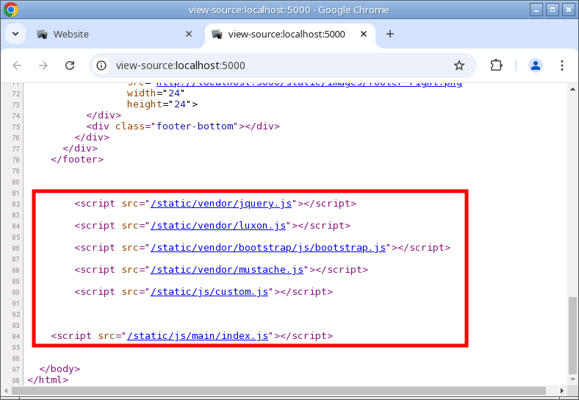Switch to the Website tab
Viewport: 579px width, 400px height.
click(x=115, y=34)
